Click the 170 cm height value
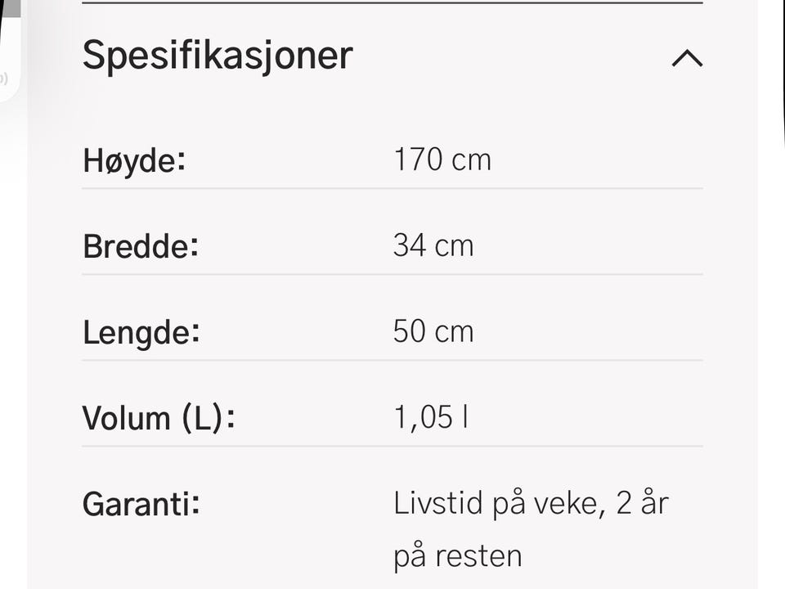 [x=442, y=160]
